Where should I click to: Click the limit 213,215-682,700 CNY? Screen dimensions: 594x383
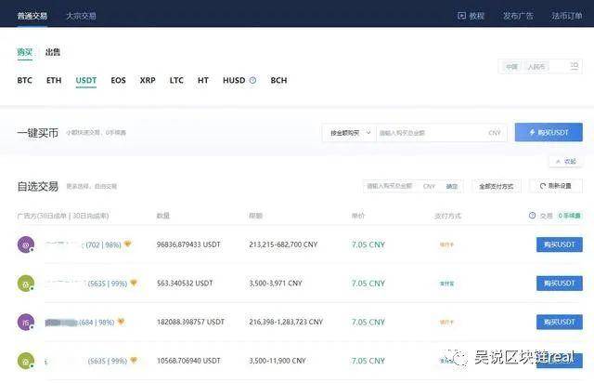pyautogui.click(x=283, y=244)
